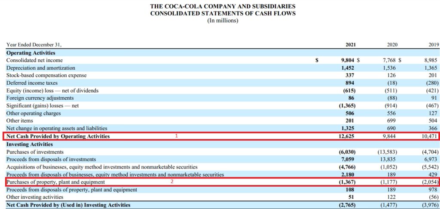
Task: Click the 2021 column header
Action: tap(350, 45)
